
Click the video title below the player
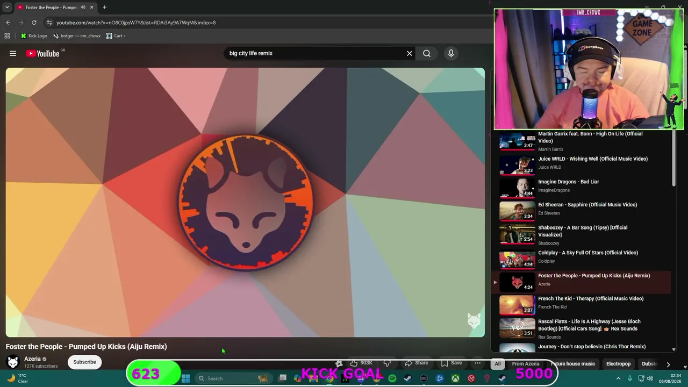click(87, 347)
